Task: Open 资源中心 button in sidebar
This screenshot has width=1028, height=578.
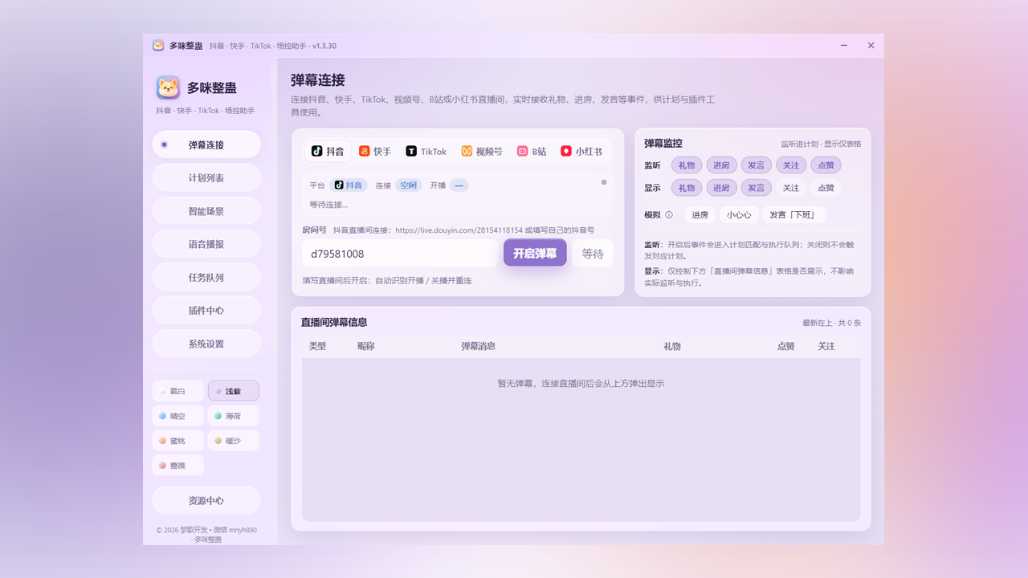Action: coord(206,500)
